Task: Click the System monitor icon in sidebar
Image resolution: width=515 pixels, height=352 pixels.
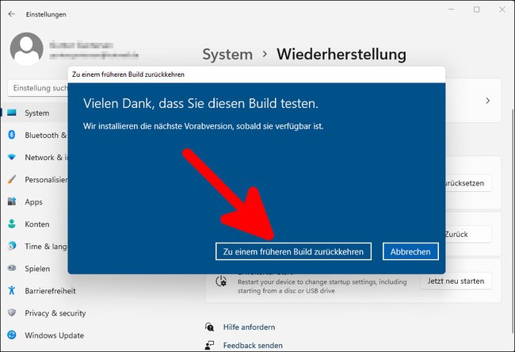Action: tap(12, 113)
